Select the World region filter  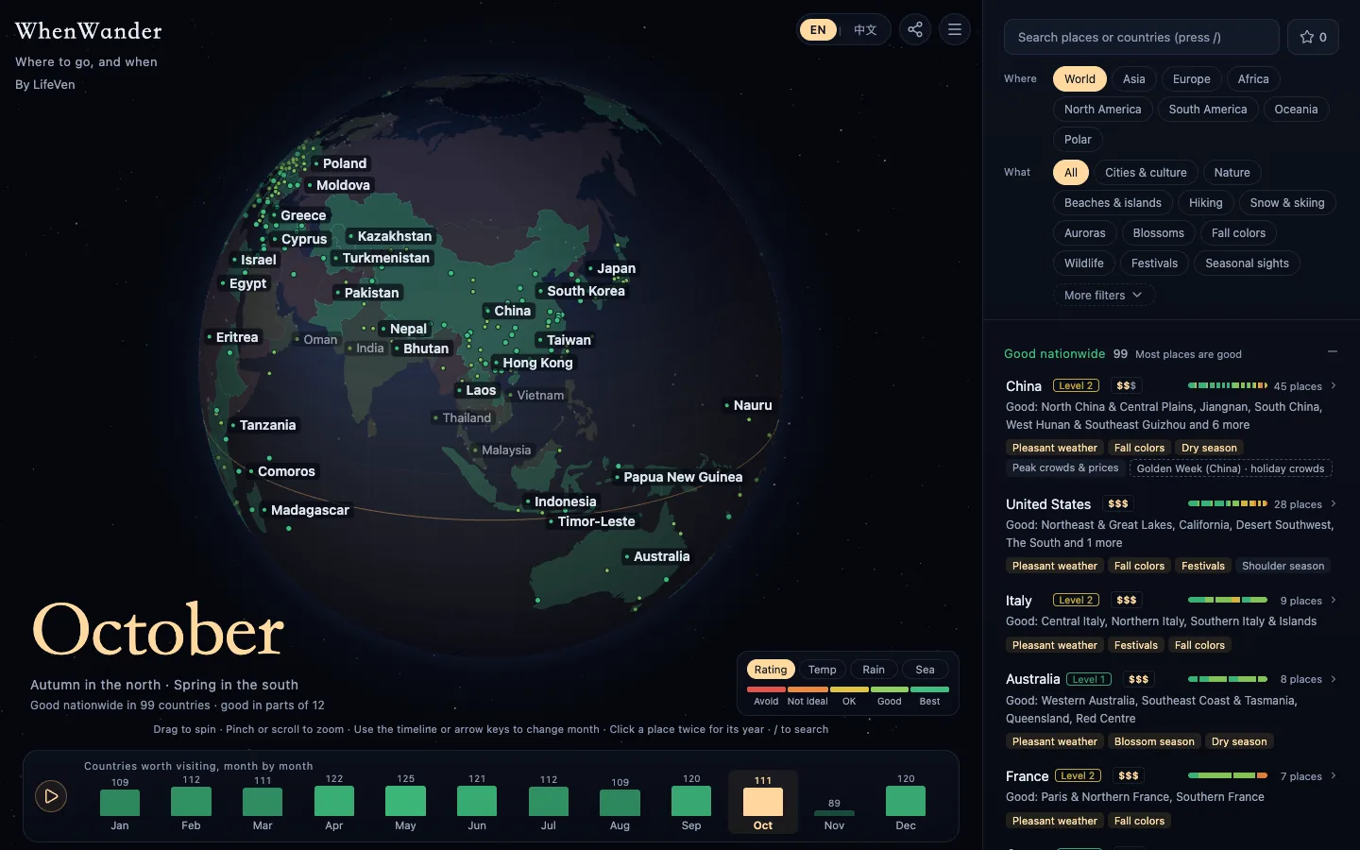coord(1079,79)
